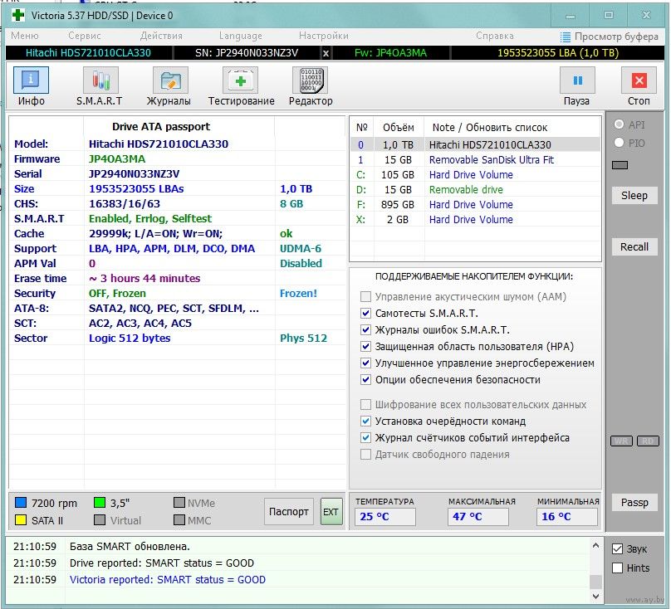
Task: Select the C: 105 GB volume row
Action: click(476, 174)
